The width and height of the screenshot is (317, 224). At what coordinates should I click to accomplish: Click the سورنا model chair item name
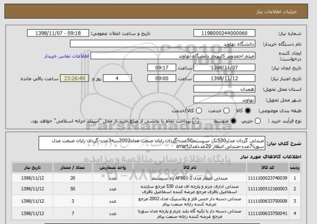click(x=190, y=214)
